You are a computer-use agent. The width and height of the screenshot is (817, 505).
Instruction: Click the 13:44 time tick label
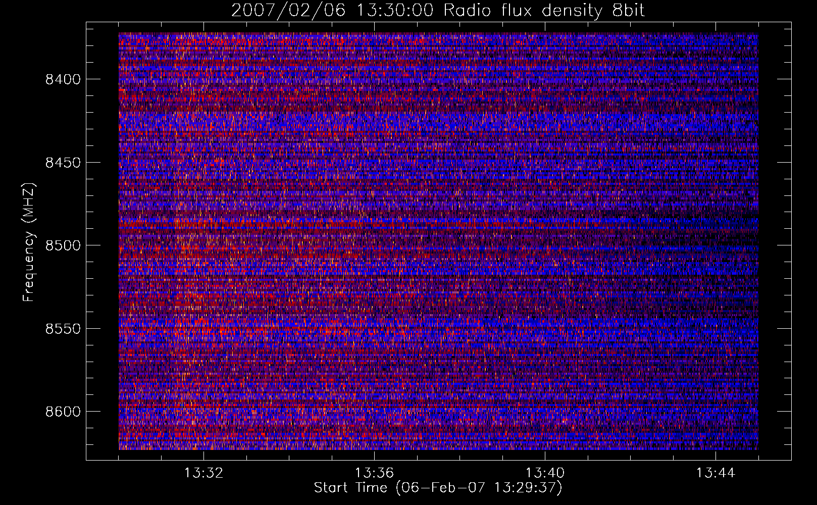point(716,473)
